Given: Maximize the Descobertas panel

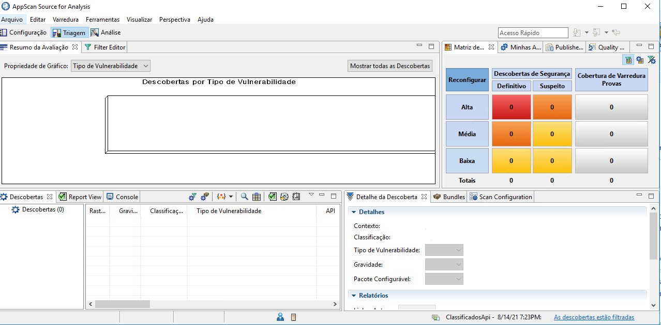Looking at the screenshot, I should coord(334,196).
